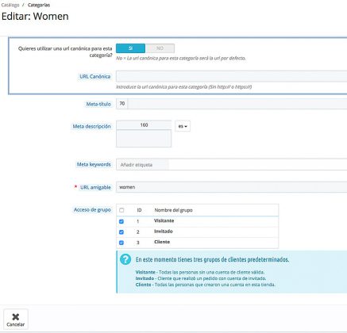The image size is (347, 333).
Task: Open Categorías breadcrumb link
Action: 39,5
